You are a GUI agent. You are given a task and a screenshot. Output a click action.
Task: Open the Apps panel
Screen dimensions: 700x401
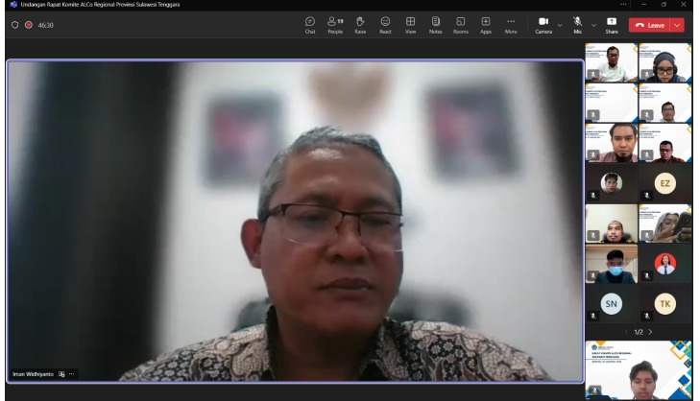click(x=485, y=24)
